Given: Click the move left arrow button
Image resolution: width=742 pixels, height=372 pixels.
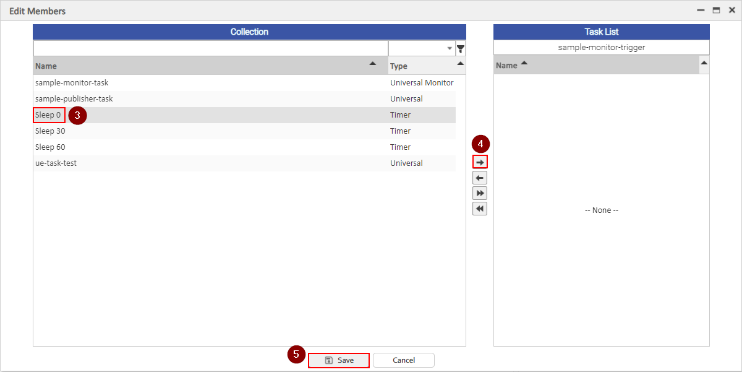Looking at the screenshot, I should tap(480, 178).
